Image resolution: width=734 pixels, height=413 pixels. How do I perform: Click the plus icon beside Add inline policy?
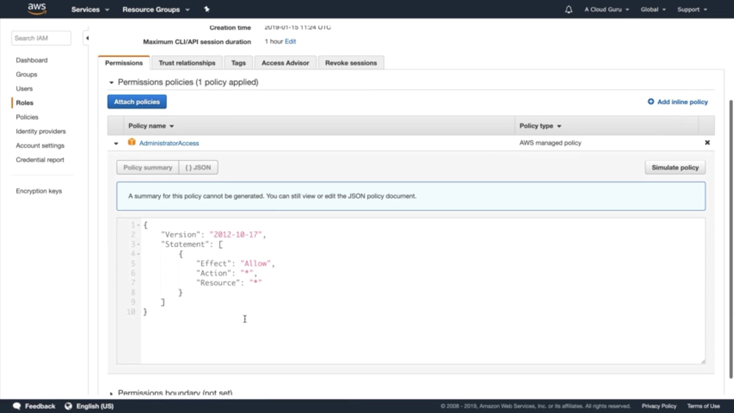coord(651,102)
